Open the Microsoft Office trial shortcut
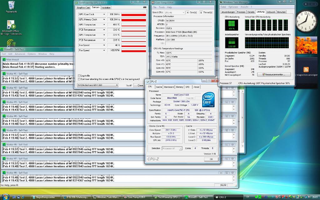Image resolution: width=320 pixels, height=200 pixels. tap(11, 27)
